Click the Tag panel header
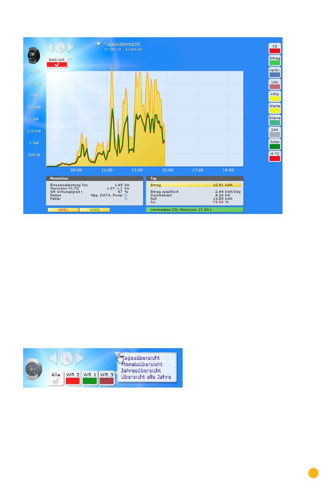 195,178
